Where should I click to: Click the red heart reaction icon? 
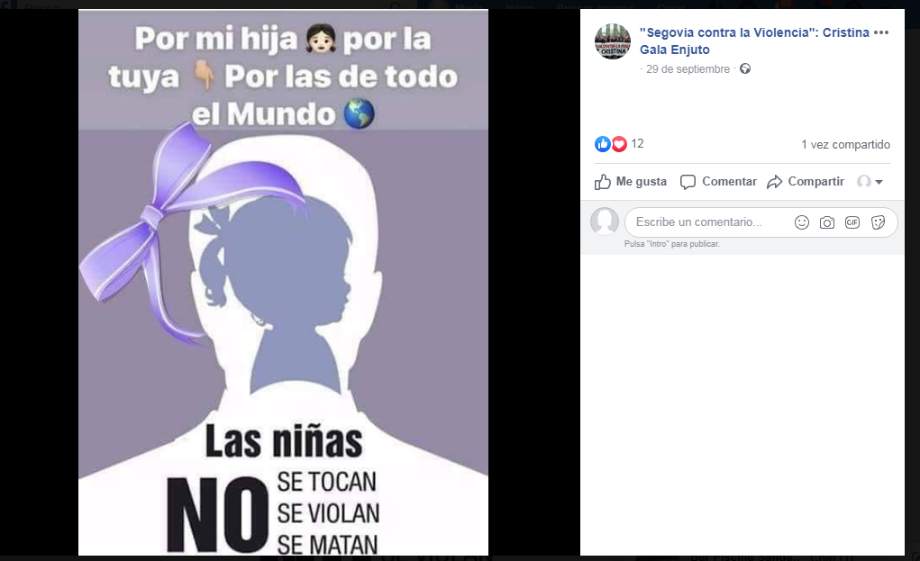(619, 143)
